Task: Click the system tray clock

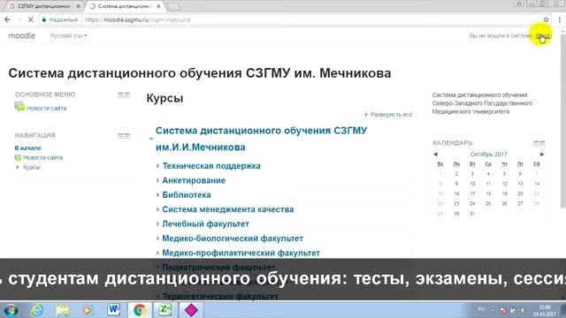Action: [545, 310]
